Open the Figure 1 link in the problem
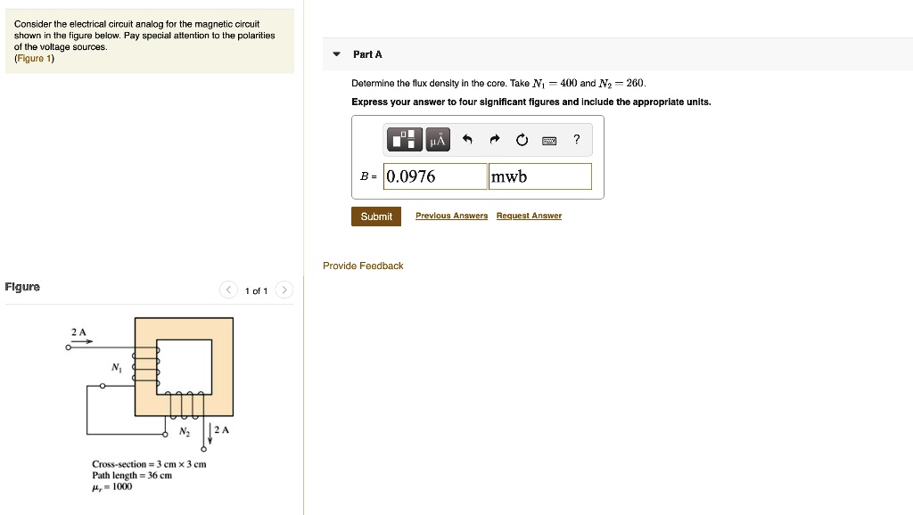 click(33, 56)
